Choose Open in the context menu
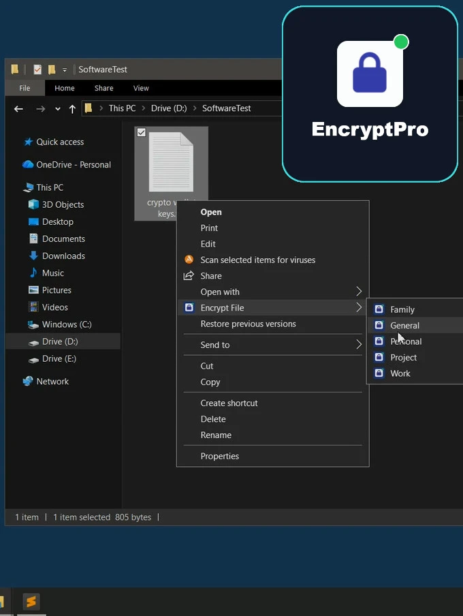The image size is (463, 616). point(273,212)
